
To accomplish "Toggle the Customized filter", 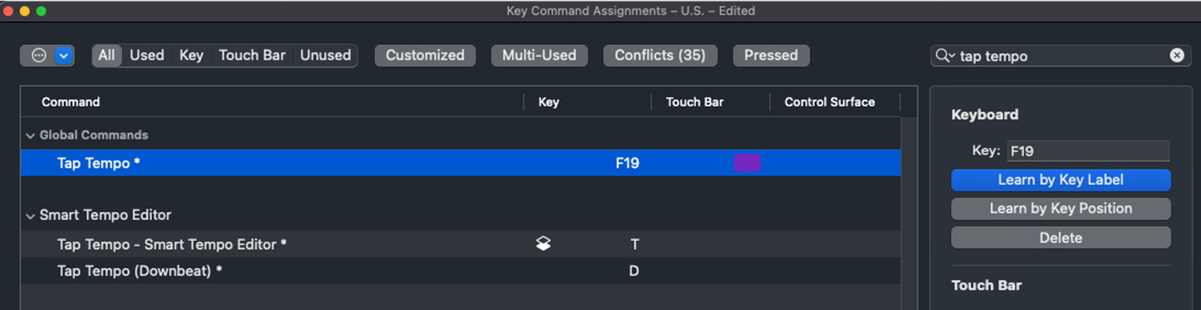I will [x=425, y=55].
